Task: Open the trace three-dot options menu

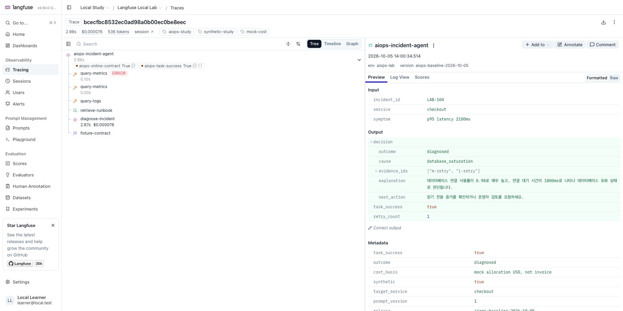Action: tap(614, 22)
